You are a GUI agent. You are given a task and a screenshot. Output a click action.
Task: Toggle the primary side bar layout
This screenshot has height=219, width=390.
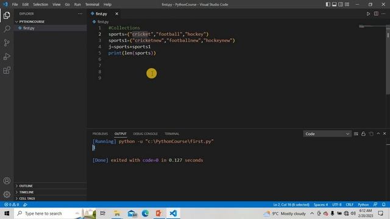coord(328,4)
